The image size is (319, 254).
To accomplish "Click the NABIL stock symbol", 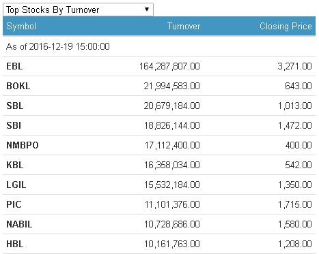I will tap(19, 224).
